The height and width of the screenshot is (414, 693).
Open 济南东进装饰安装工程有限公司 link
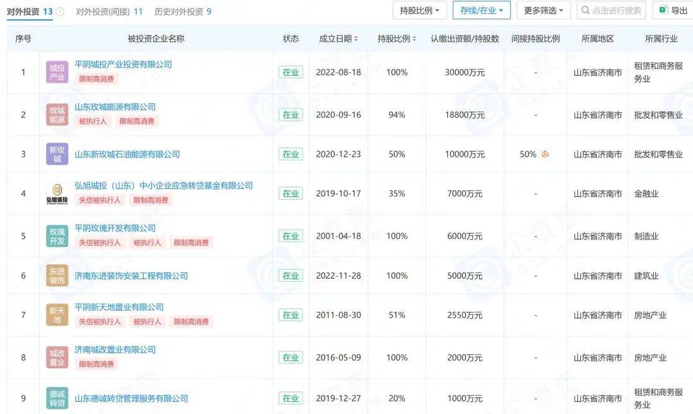click(x=132, y=276)
